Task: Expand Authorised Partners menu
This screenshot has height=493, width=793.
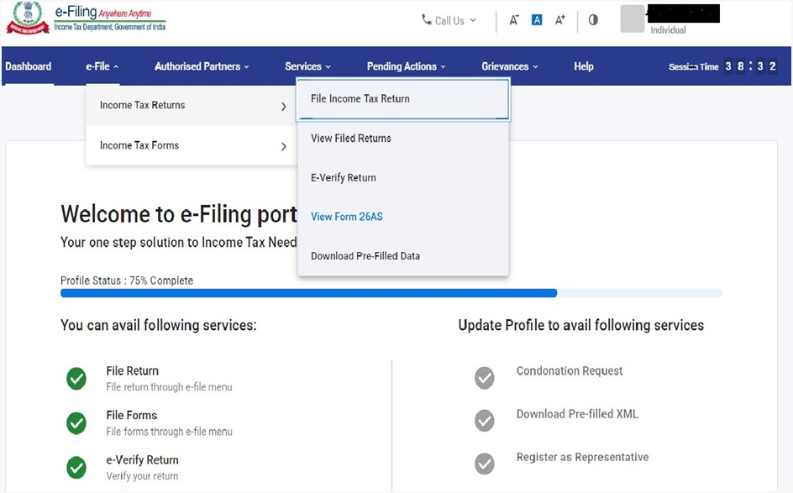Action: point(202,66)
